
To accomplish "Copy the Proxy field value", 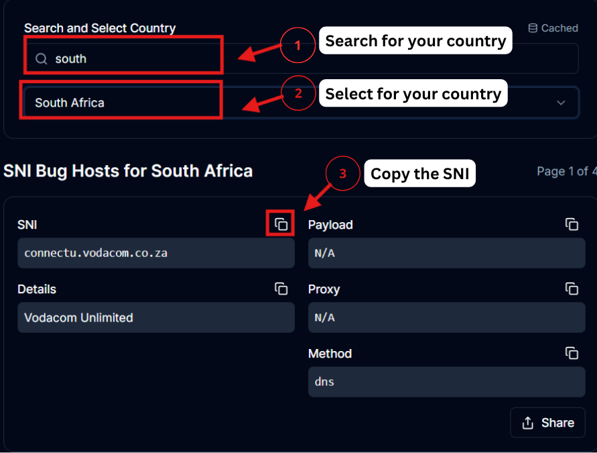I will tap(572, 289).
